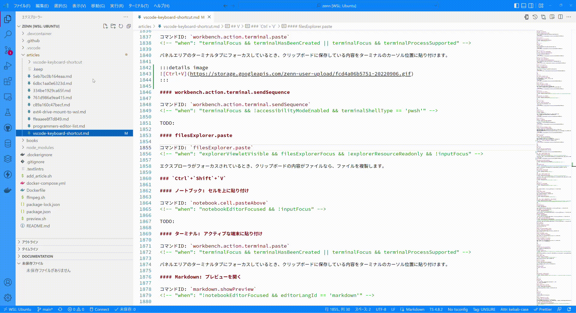The height and width of the screenshot is (313, 576).
Task: Open the ファイル(F) menu
Action: tap(22, 6)
